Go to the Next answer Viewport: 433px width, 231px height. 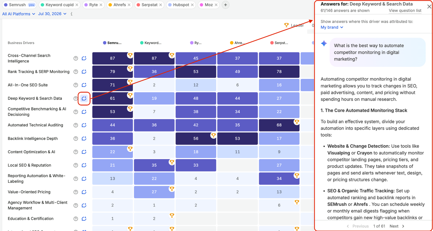397,226
